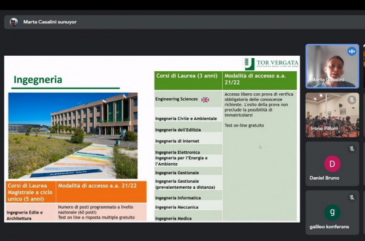Click the muted microphone icon on Daniel Bruno's tile
365x241 pixels.
352,149
